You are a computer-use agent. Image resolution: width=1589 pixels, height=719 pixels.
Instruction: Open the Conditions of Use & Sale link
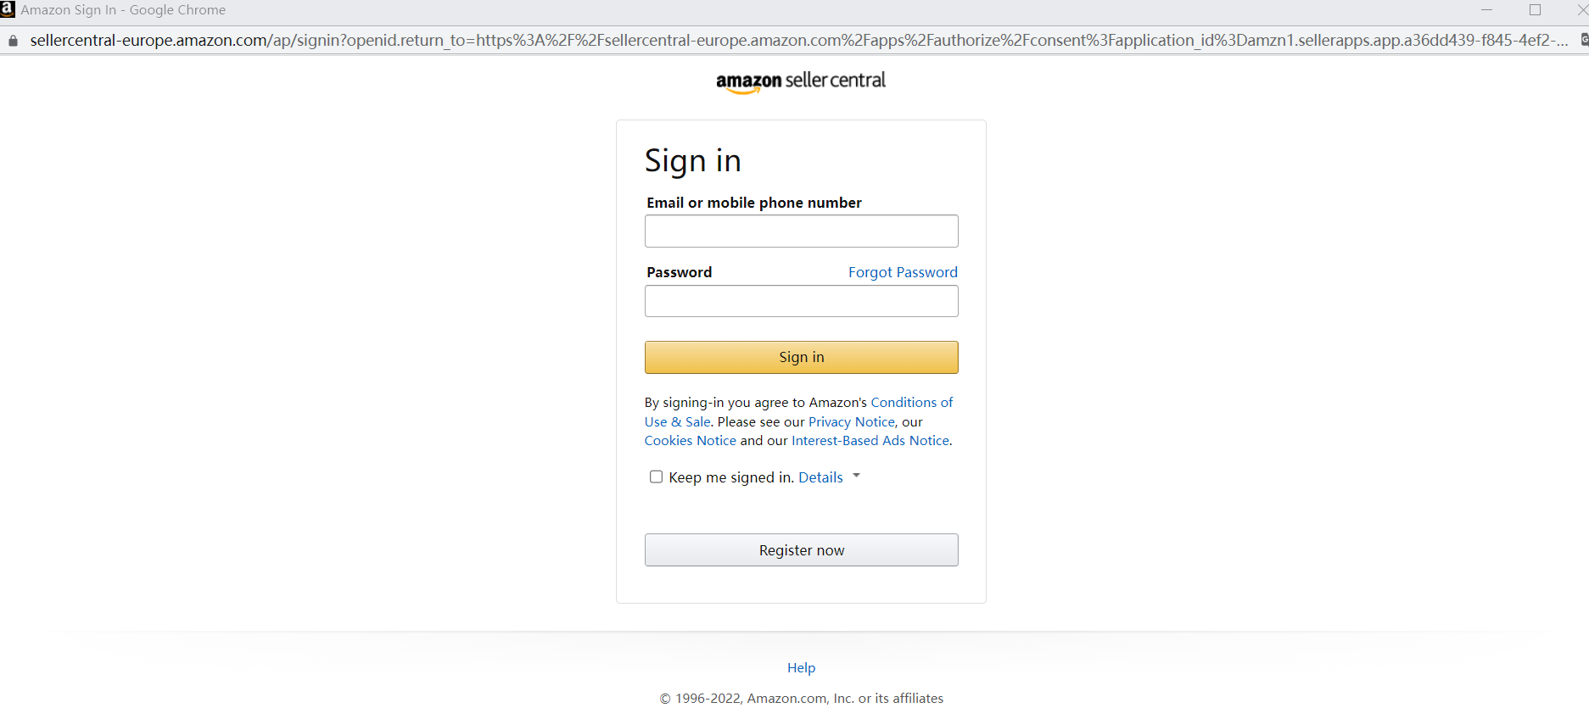coord(911,403)
